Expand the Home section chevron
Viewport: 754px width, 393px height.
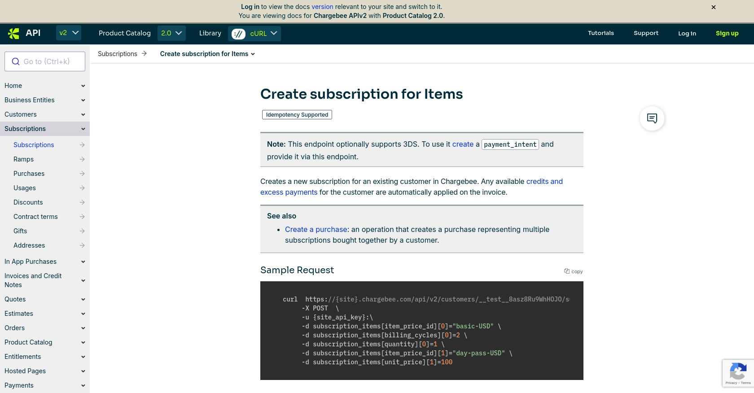coord(83,86)
